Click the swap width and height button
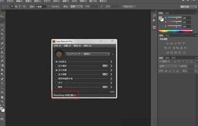The height and width of the screenshot is (126, 198). pos(101,6)
